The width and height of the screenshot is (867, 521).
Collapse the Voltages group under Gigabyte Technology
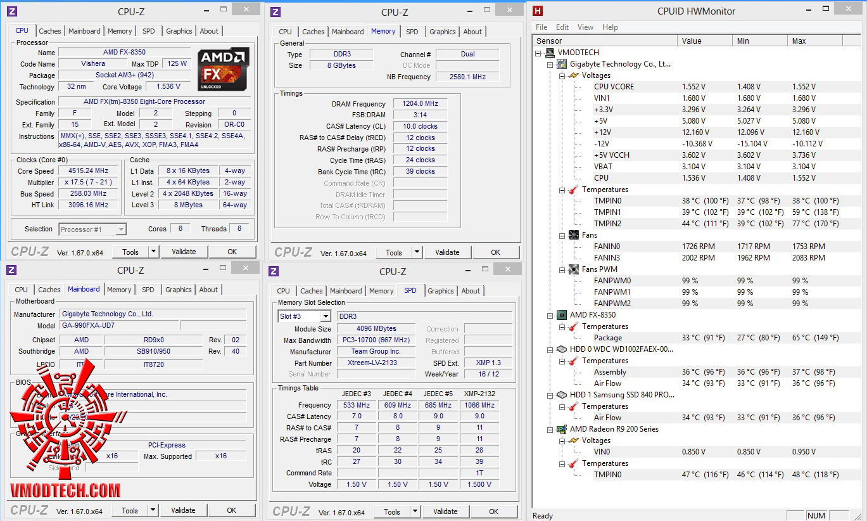click(x=562, y=75)
